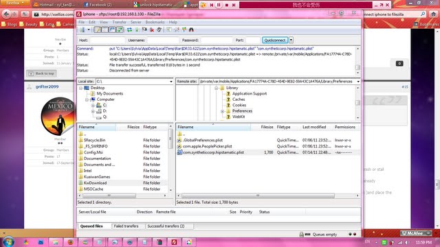Toggle the remote directory tree display button
The height and width of the screenshot is (247, 440).
coord(112,30)
